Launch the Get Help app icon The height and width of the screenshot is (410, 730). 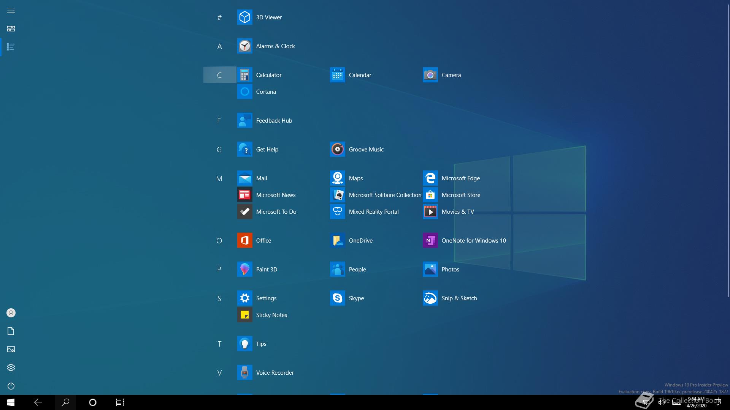click(244, 149)
